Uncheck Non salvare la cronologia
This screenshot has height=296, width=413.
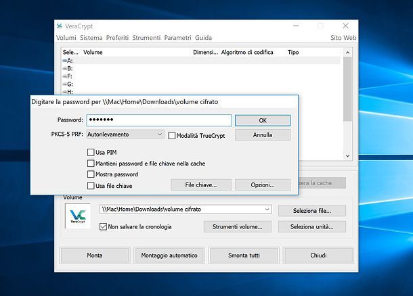[103, 226]
